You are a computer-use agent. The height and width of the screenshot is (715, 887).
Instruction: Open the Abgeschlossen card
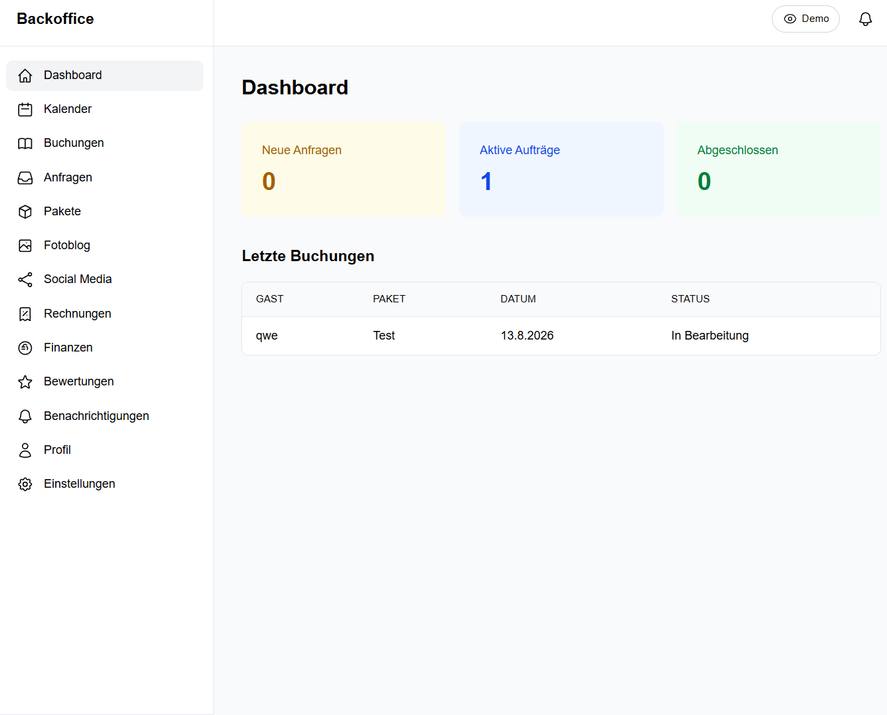pyautogui.click(x=779, y=169)
